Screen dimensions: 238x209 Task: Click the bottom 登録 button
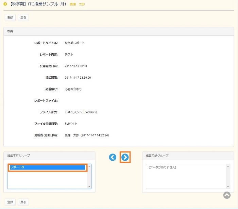10,202
